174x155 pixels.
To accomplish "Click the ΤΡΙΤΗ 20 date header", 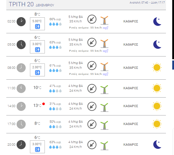I will click(x=21, y=4).
